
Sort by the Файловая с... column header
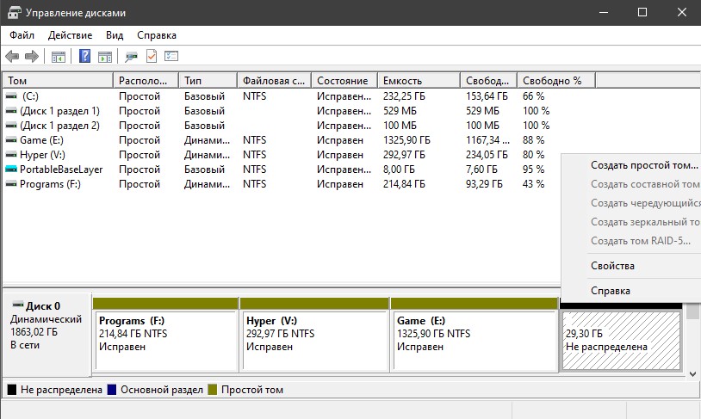pos(274,80)
